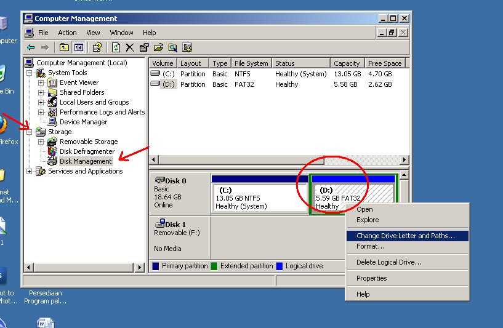Click disk view scroll up arrow
The image size is (503, 328).
tap(404, 175)
